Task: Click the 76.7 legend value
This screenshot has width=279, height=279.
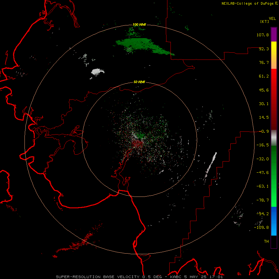Action: [264, 62]
